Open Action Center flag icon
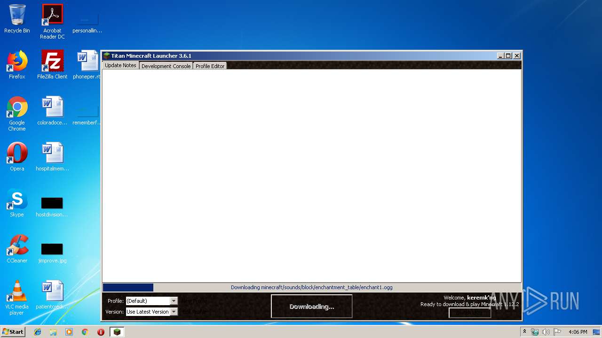602x338 pixels. [557, 332]
